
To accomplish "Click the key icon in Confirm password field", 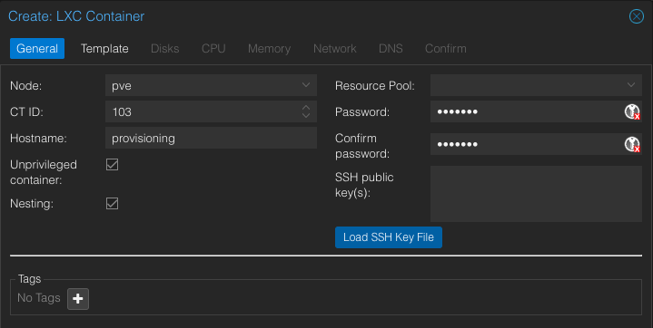I will click(x=632, y=144).
